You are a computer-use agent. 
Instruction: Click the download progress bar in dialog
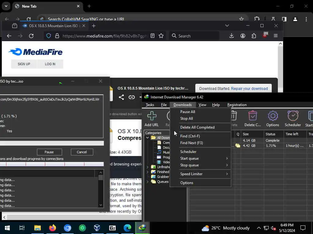pyautogui.click(x=52, y=143)
